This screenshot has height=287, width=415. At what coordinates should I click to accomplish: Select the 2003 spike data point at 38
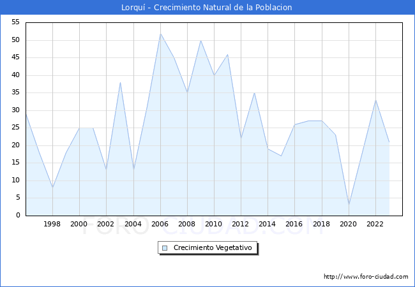tap(120, 82)
